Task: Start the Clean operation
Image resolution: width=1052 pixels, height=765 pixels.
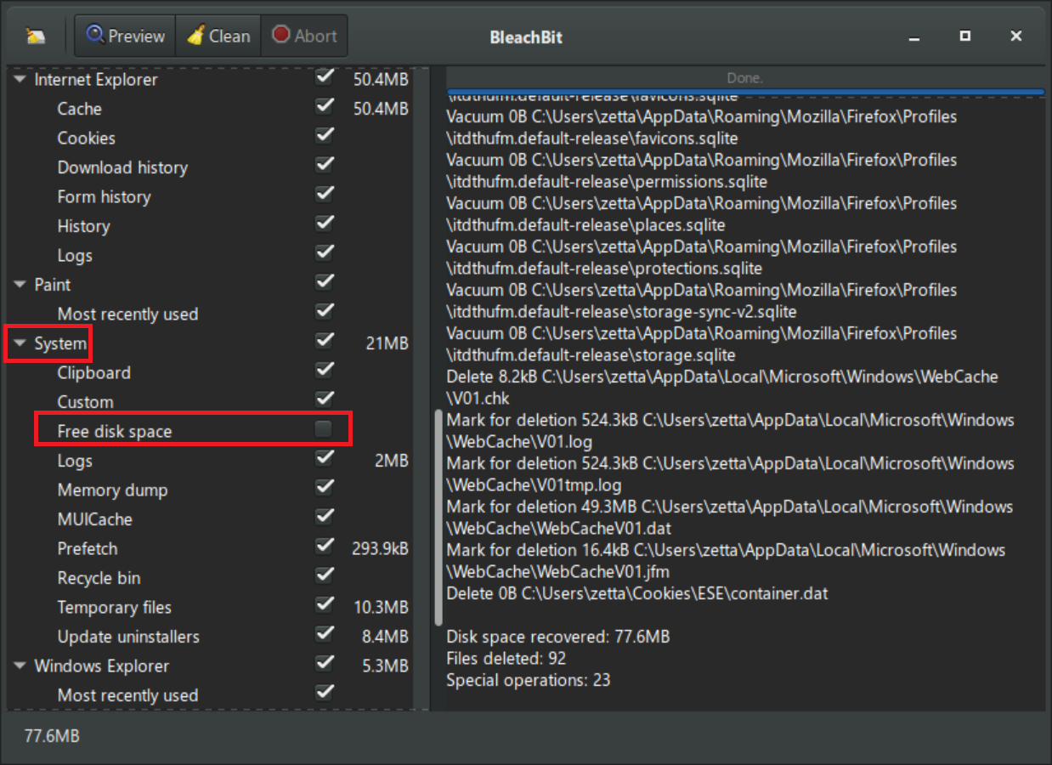Action: click(x=218, y=36)
